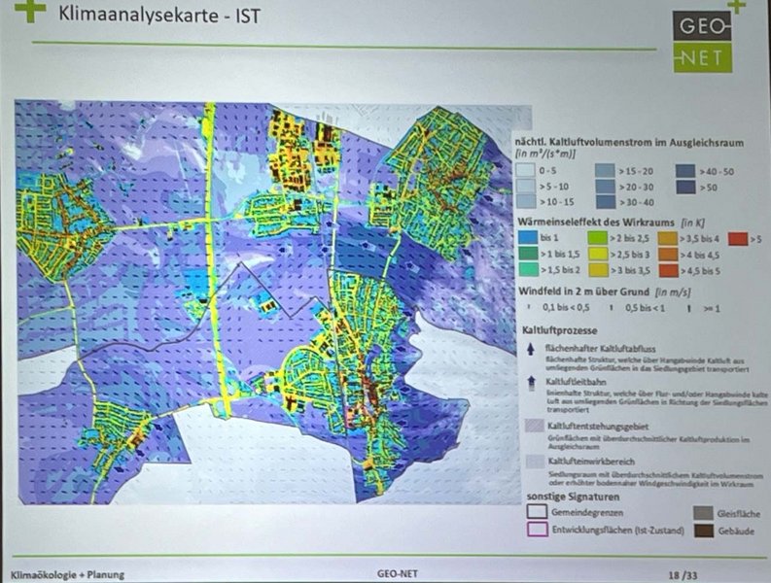Image resolution: width=771 pixels, height=583 pixels.
Task: Pick the >20-30 Kaltluftvolumenstrom swatch
Action: (x=605, y=187)
